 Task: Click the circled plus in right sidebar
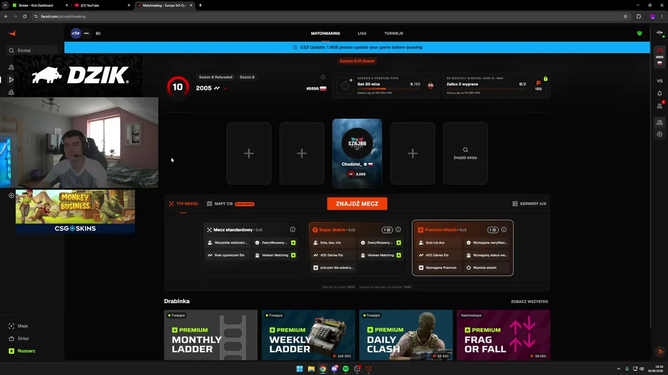[x=660, y=134]
